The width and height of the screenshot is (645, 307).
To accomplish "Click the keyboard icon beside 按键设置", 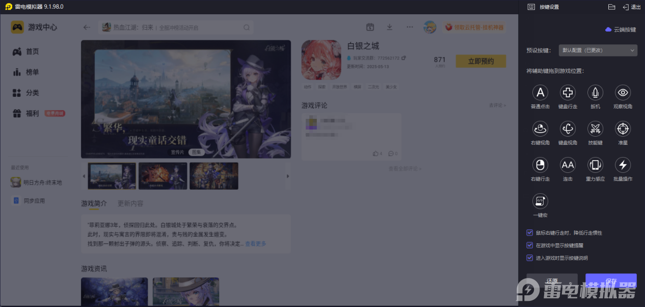I will (x=531, y=7).
